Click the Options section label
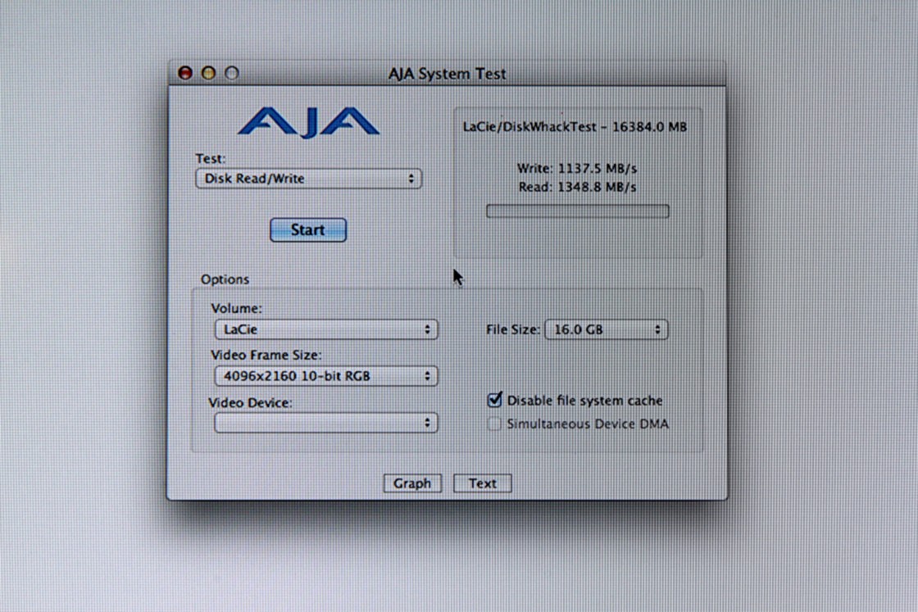The height and width of the screenshot is (612, 918). tap(225, 279)
